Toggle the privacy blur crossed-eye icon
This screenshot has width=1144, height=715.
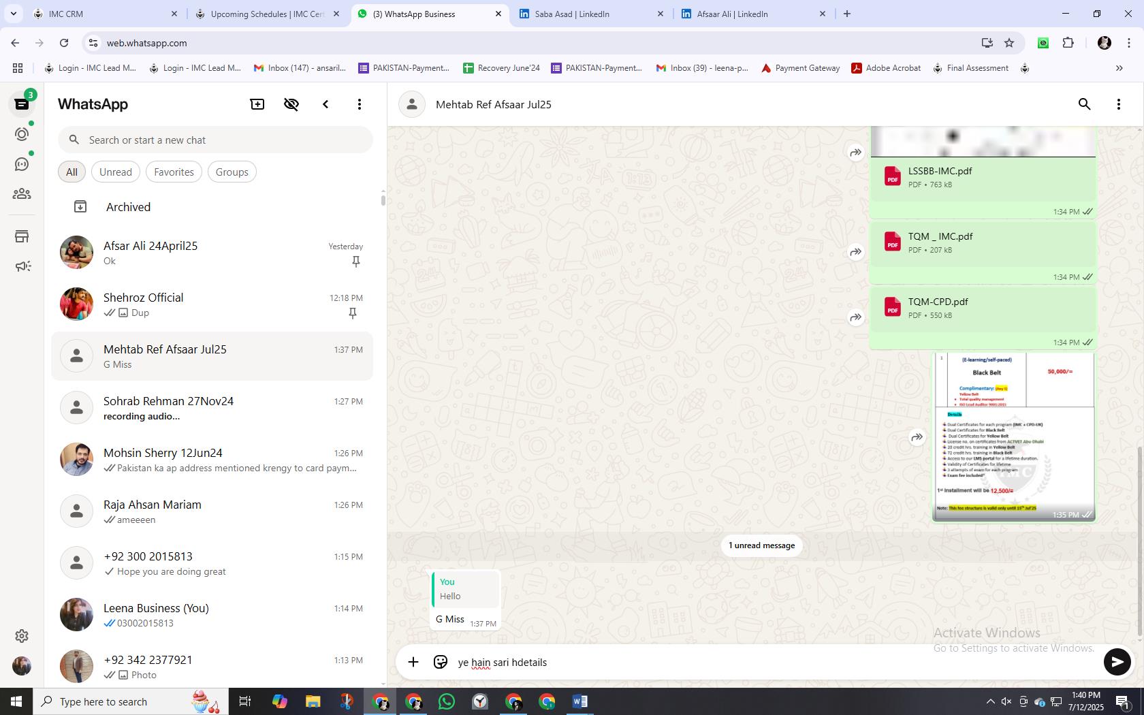click(x=291, y=104)
